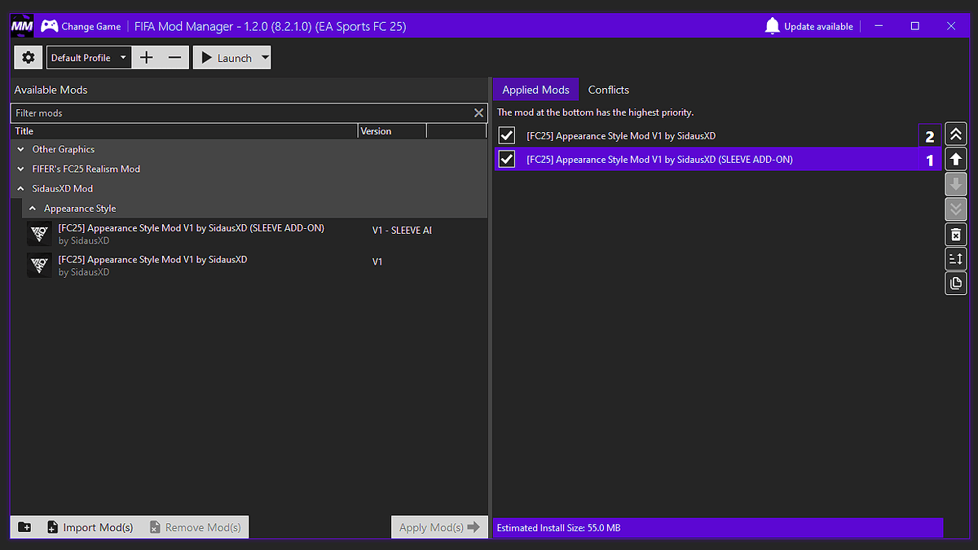Move selected mod to top priority
Viewport: 978px width, 550px height.
point(956,135)
